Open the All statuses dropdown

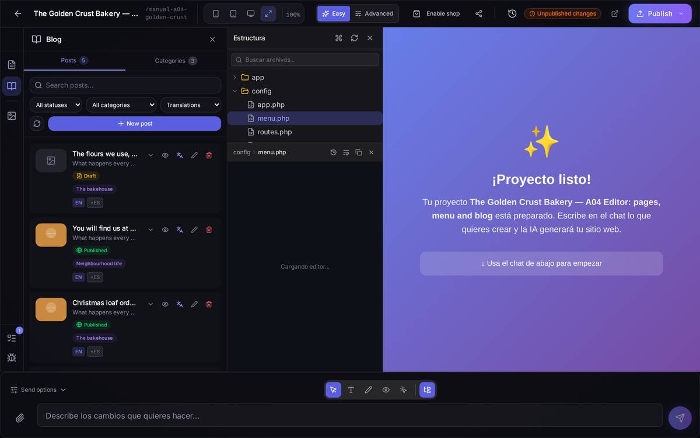point(56,105)
